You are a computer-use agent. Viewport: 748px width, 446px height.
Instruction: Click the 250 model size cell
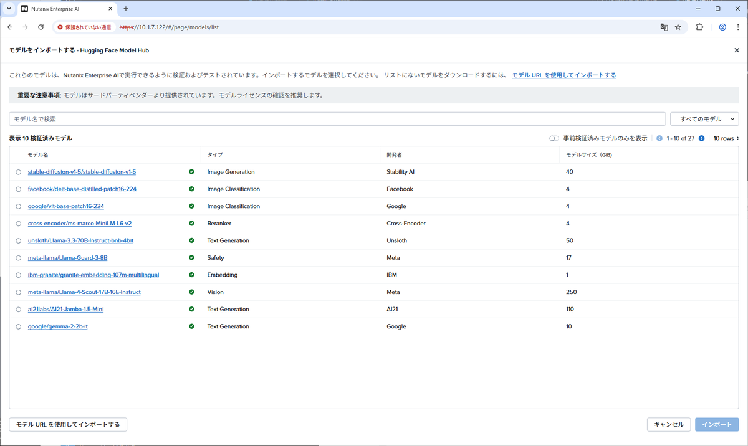[x=572, y=292]
